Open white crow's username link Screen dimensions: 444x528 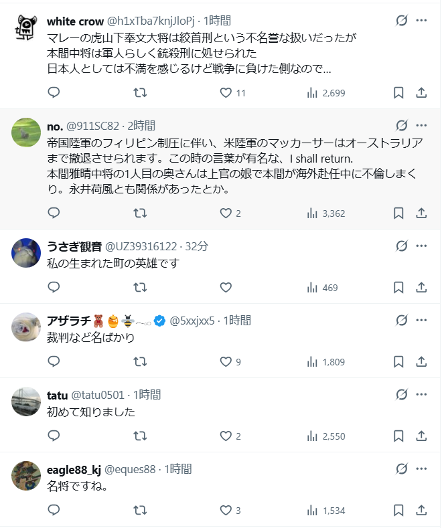tap(75, 21)
